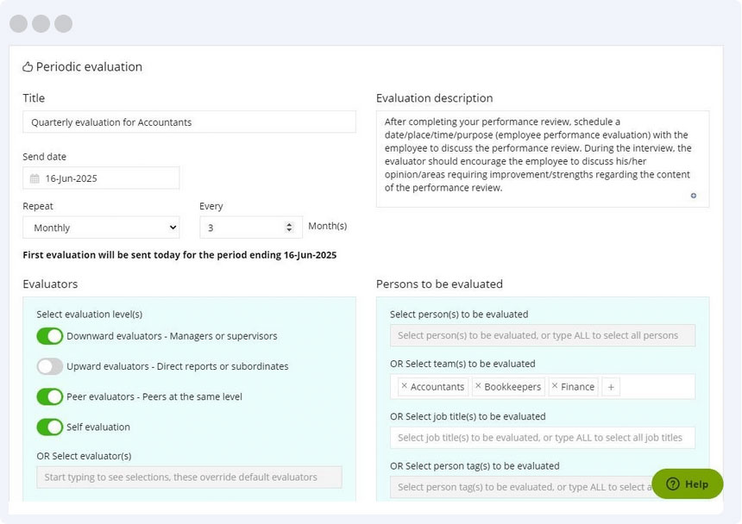Decrease the Every value using the down arrow
The image size is (742, 524).
tap(291, 230)
